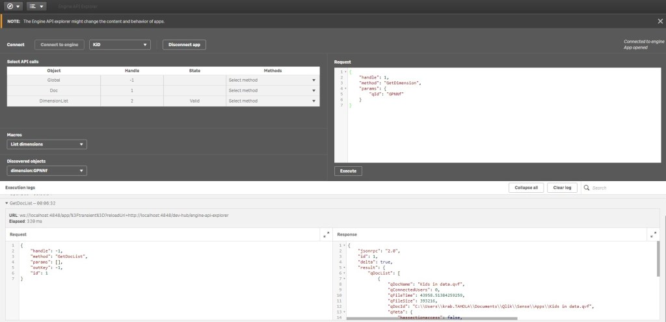Open Select method dropdown for Global
The width and height of the screenshot is (666, 322).
273,80
